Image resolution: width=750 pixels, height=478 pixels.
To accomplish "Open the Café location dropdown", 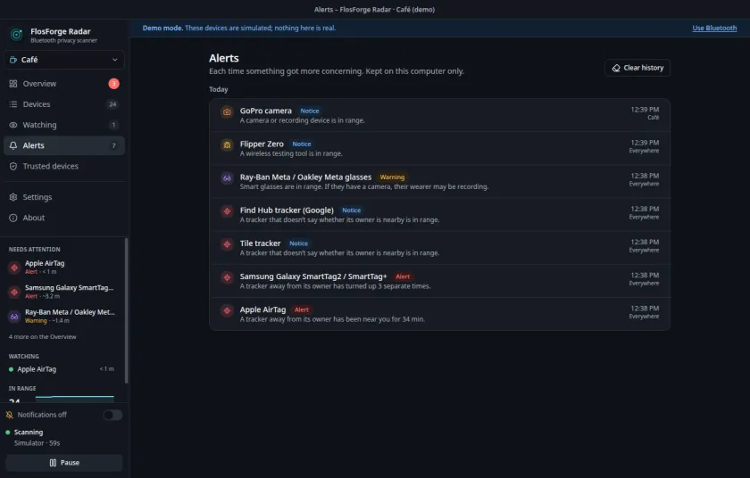I will [64, 60].
